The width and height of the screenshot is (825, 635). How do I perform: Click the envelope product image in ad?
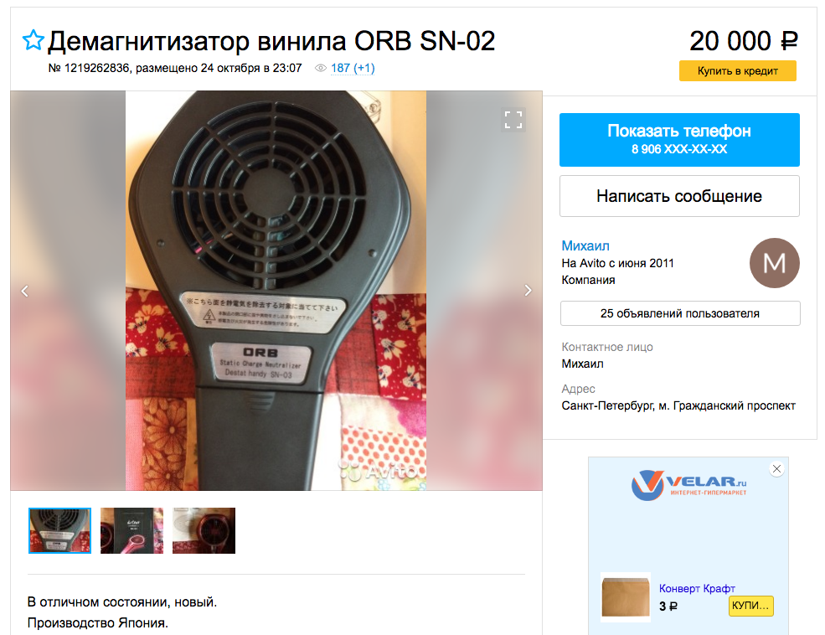pos(626,597)
